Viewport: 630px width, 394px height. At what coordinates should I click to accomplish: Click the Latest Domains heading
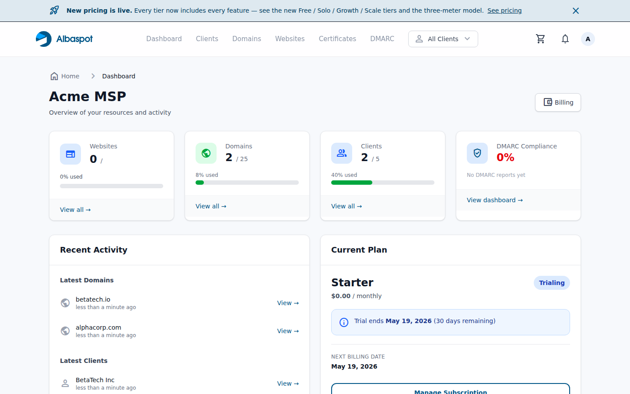pos(87,280)
